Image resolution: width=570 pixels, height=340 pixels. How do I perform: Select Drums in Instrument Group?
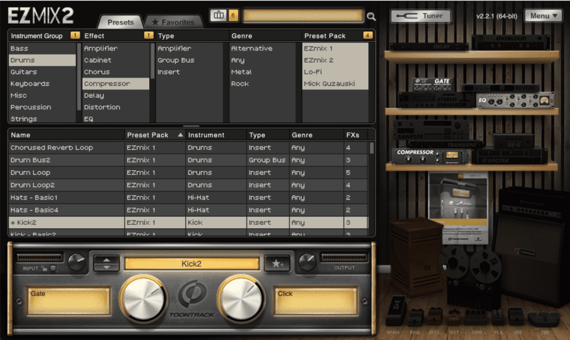tap(42, 60)
